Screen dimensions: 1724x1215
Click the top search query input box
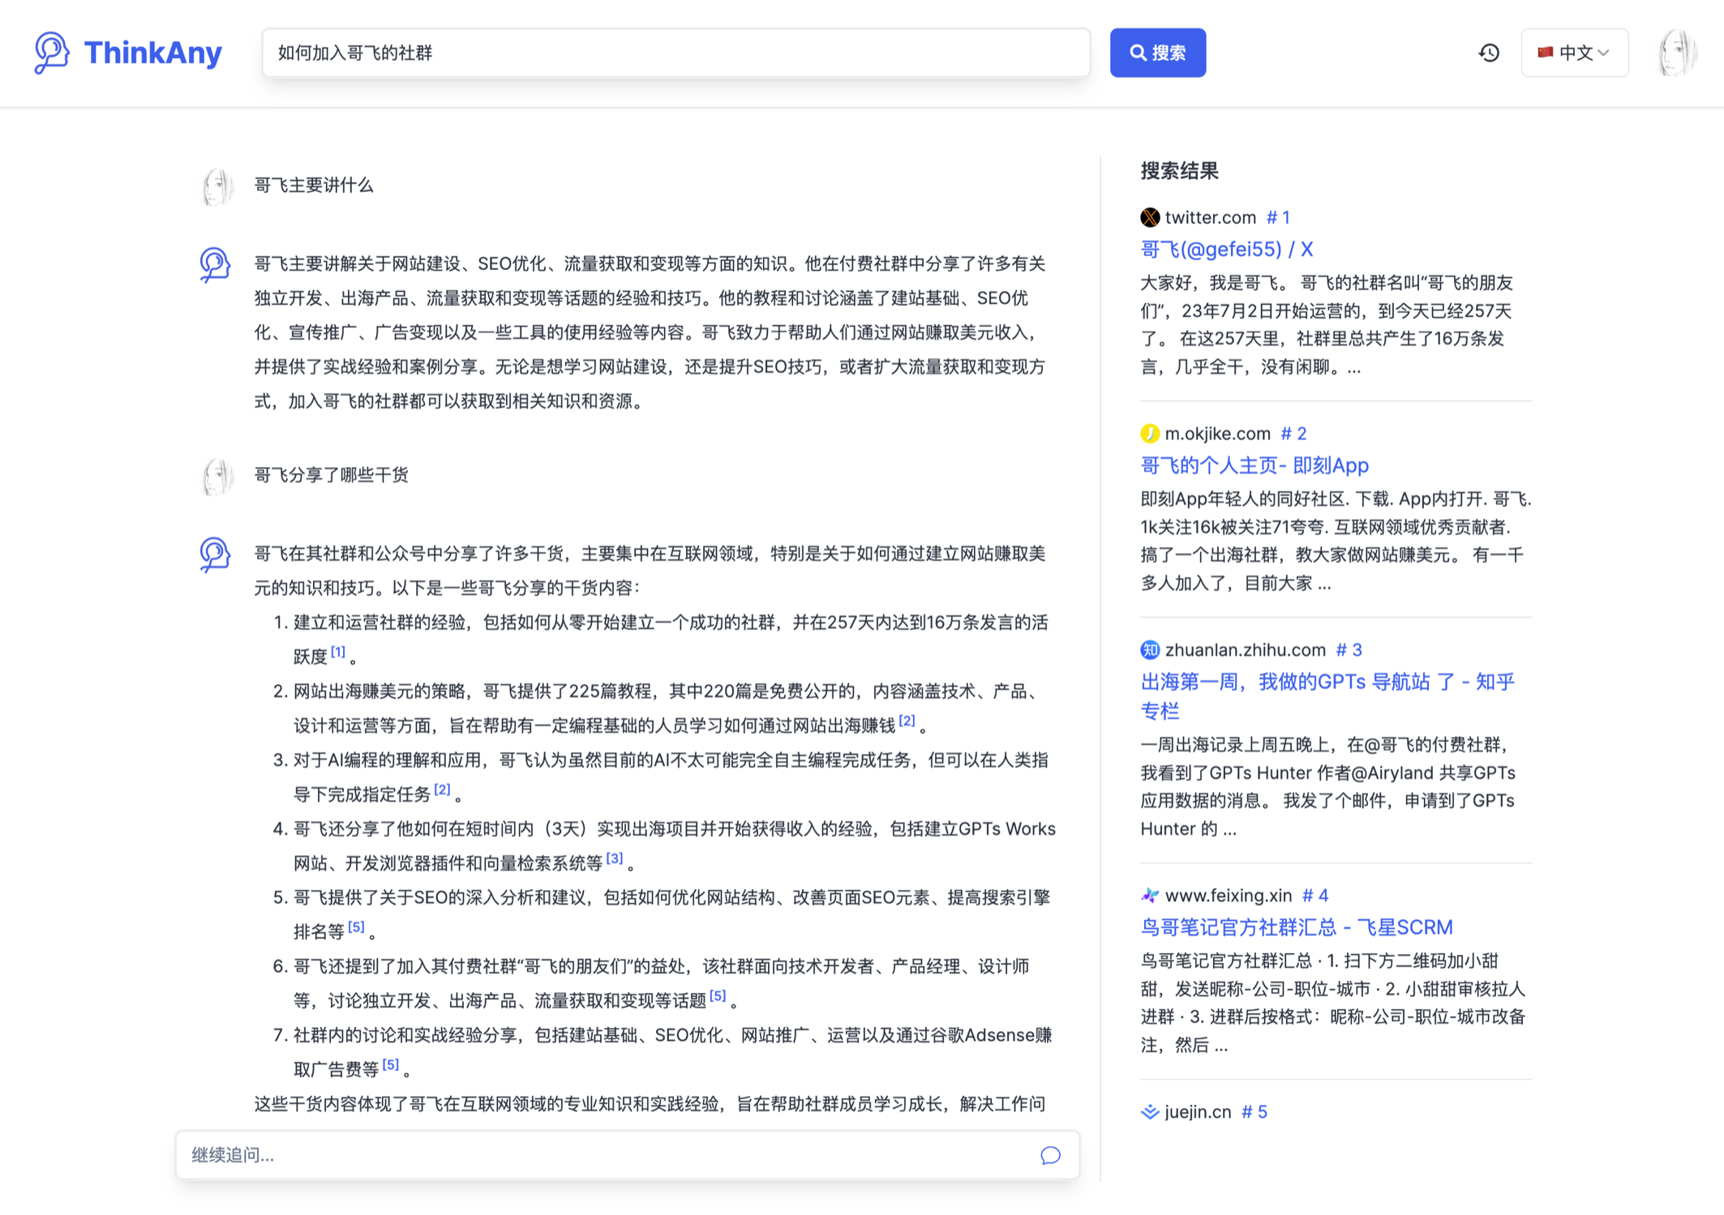pos(675,53)
